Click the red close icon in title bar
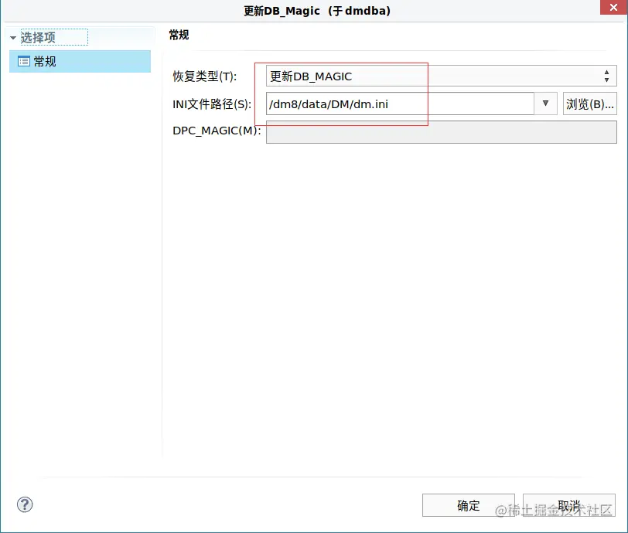628x533 pixels. (615, 8)
